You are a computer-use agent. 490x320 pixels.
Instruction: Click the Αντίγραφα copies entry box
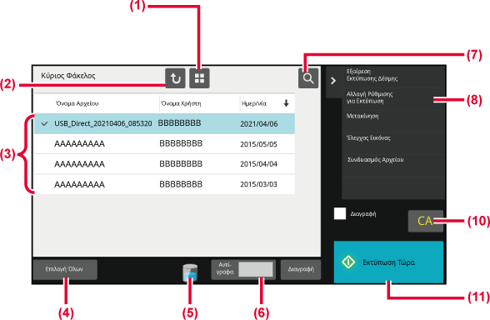tap(255, 269)
